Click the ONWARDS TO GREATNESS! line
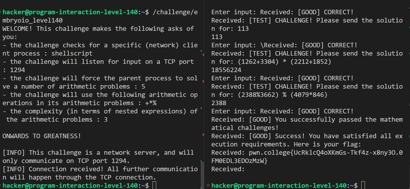 [42, 136]
